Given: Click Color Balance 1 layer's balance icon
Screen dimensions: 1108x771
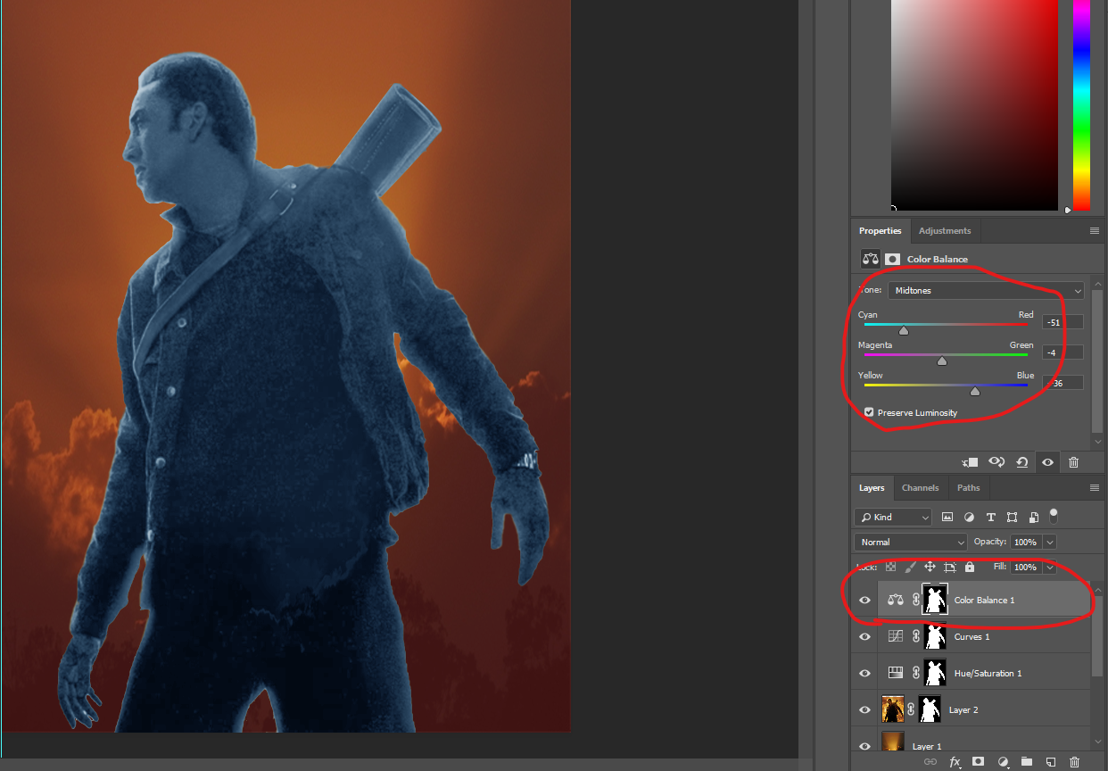Looking at the screenshot, I should [x=895, y=600].
